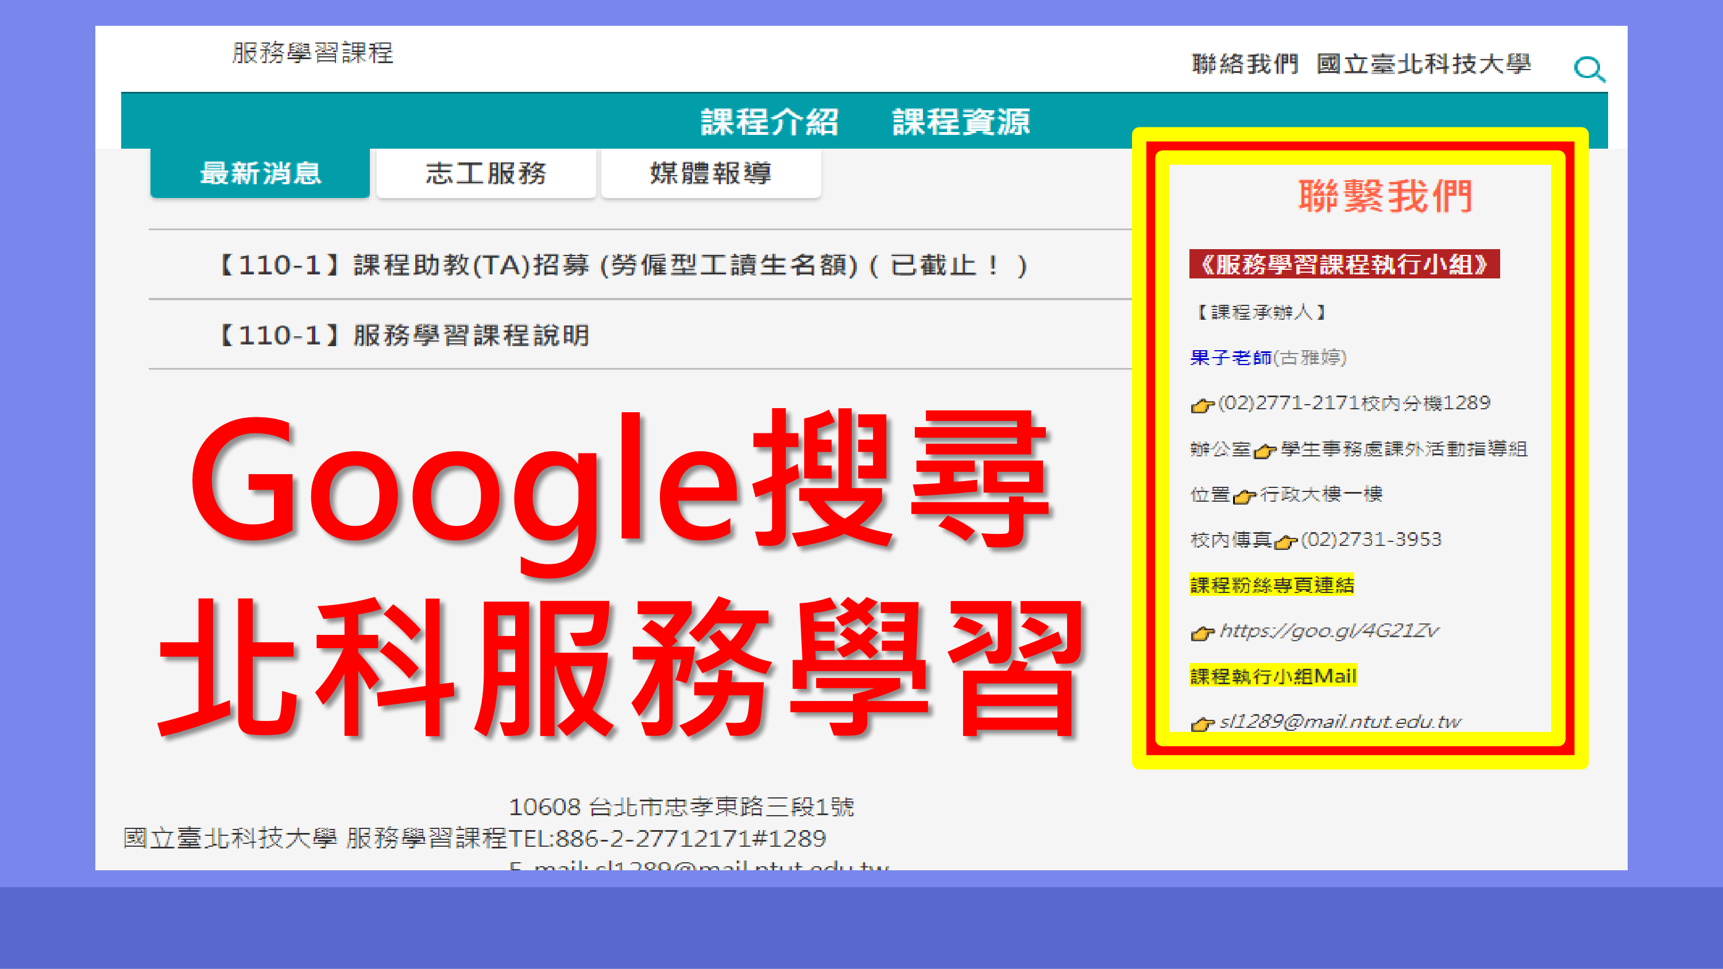This screenshot has width=1723, height=969.
Task: Open the 課程介紹 menu
Action: pos(769,122)
